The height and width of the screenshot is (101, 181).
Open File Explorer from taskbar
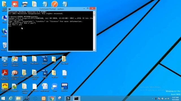coord(18,98)
